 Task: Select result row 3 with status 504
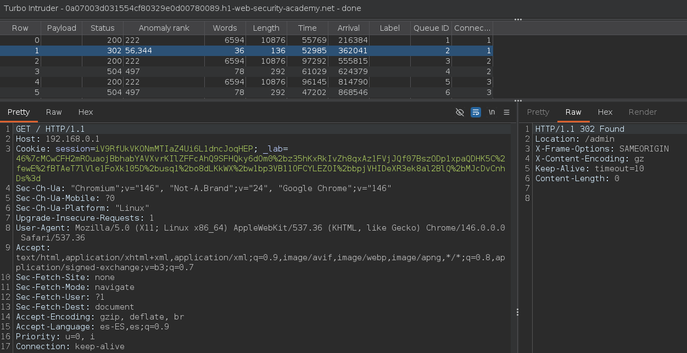(x=220, y=71)
